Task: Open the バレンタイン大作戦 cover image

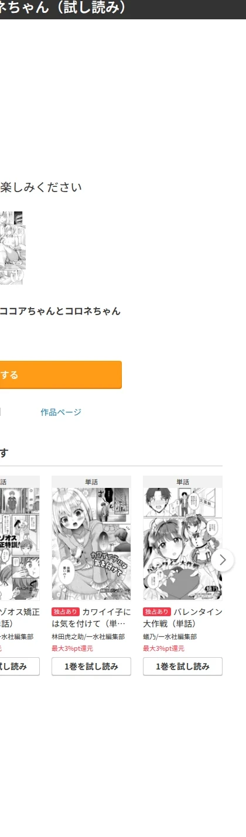Action: point(183,544)
